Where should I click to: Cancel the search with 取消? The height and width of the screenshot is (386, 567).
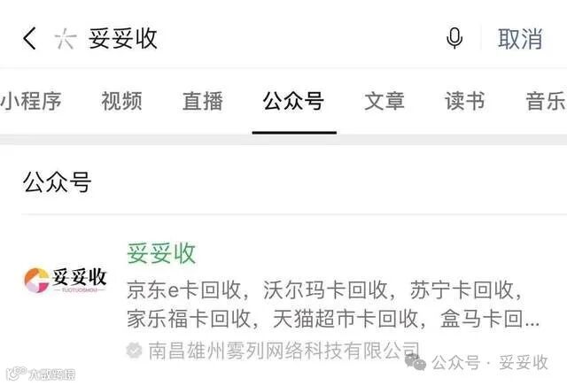tap(520, 39)
